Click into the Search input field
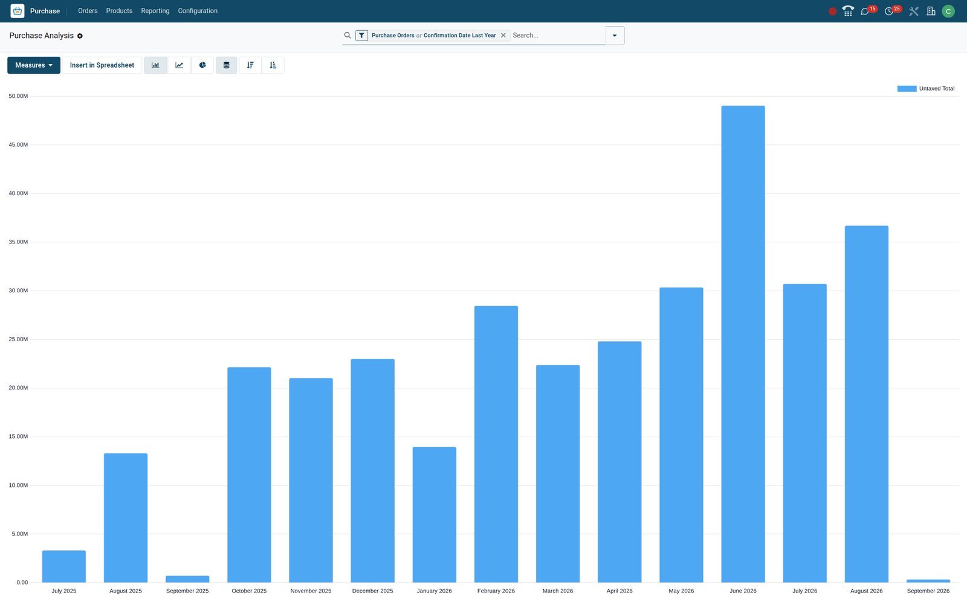This screenshot has height=604, width=967. [x=557, y=36]
